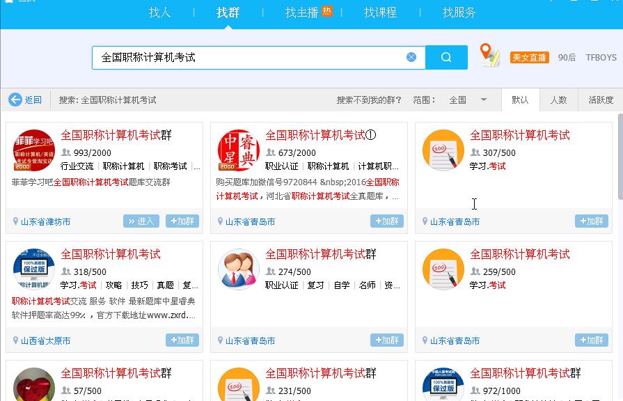
Task: Switch to the 找人 tab
Action: tap(159, 13)
